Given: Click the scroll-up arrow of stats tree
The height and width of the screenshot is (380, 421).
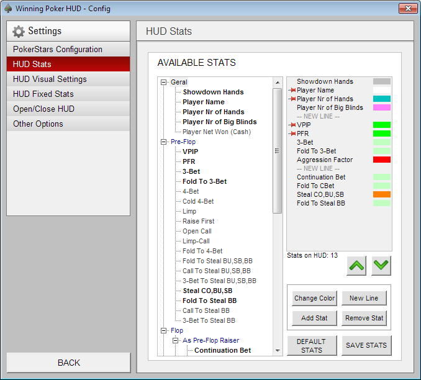Looking at the screenshot, I should pos(278,83).
